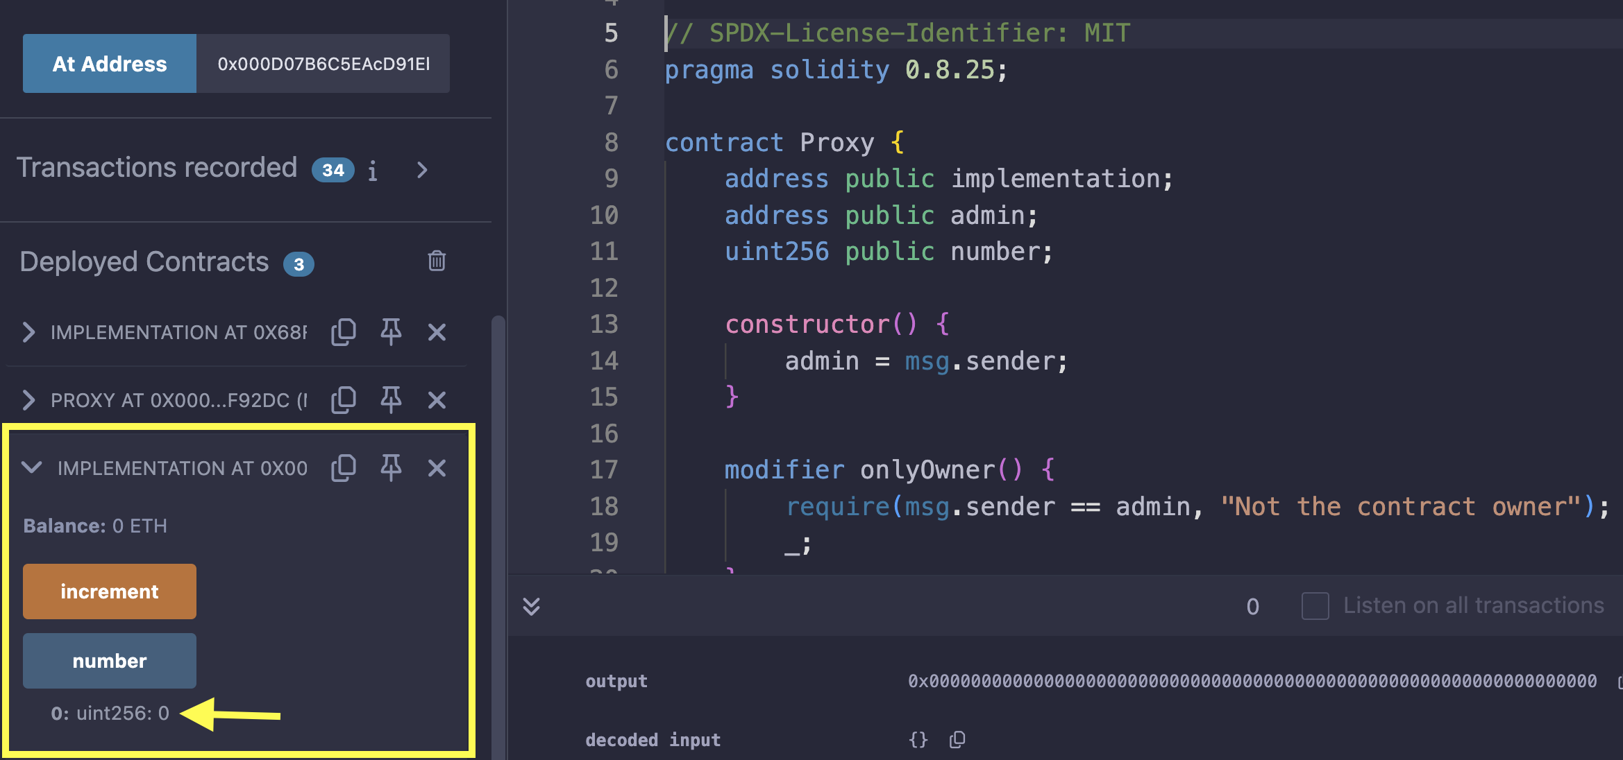Screen dimensions: 1623x760
Task: Click the increment function button
Action: click(x=110, y=591)
